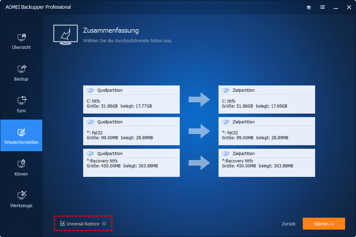This screenshot has height=237, width=356.
Task: Toggle the Universal Restore checkbox
Action: pyautogui.click(x=62, y=224)
